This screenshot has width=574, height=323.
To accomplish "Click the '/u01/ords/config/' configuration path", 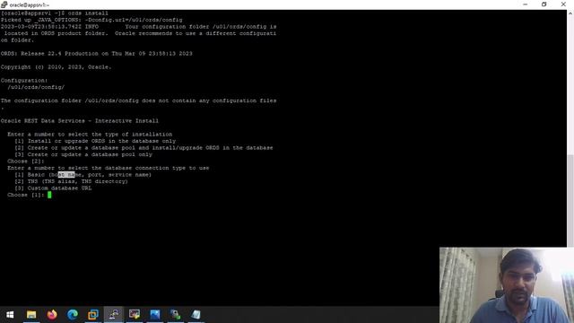I will click(36, 87).
